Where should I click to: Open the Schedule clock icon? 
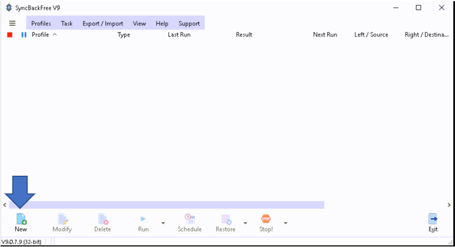pos(189,219)
